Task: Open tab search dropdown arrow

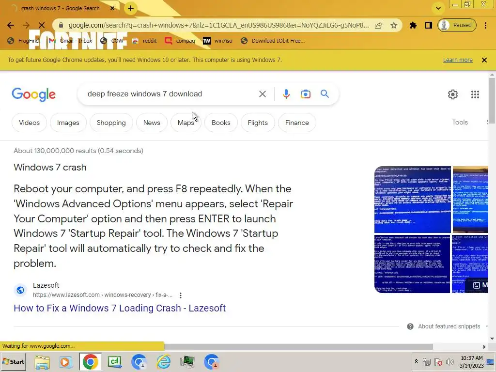Action: [x=438, y=8]
